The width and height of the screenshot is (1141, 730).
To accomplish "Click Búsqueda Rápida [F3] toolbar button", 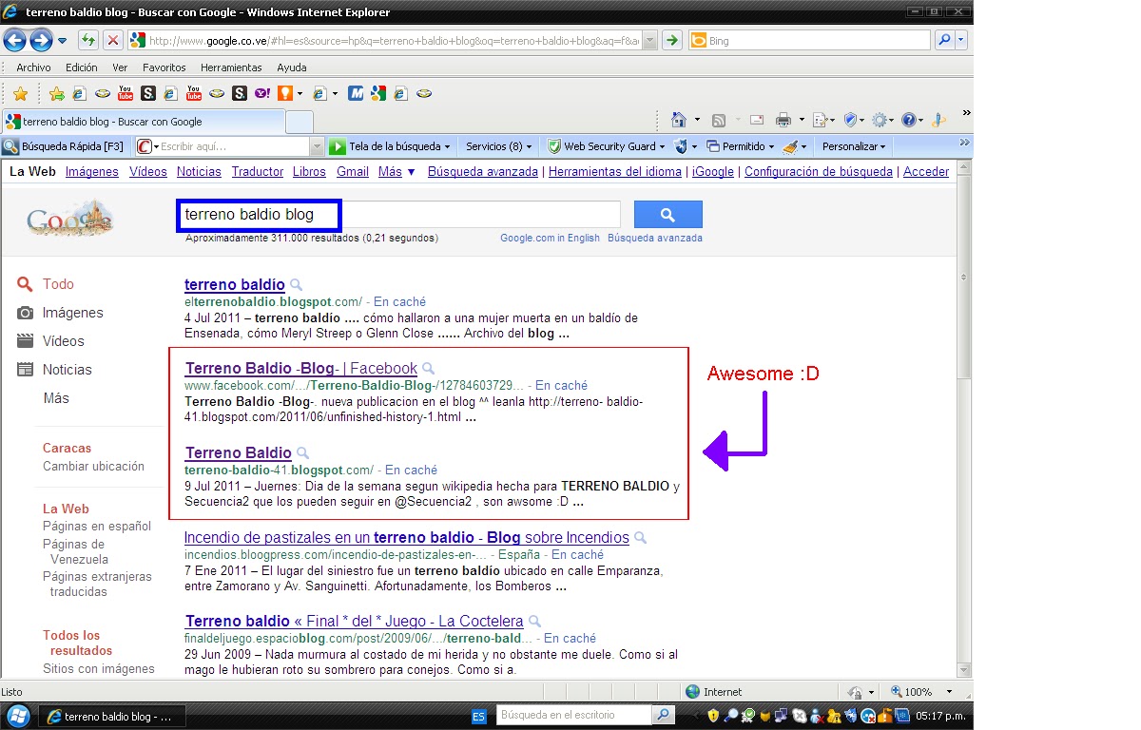I will [x=64, y=146].
